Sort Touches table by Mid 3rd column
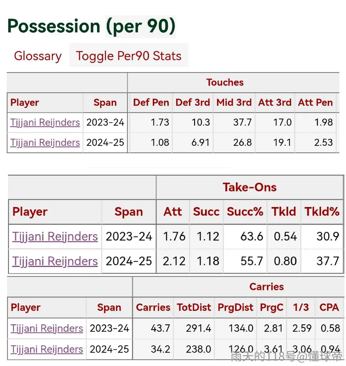Screen dimensions: 346x366 [234, 103]
